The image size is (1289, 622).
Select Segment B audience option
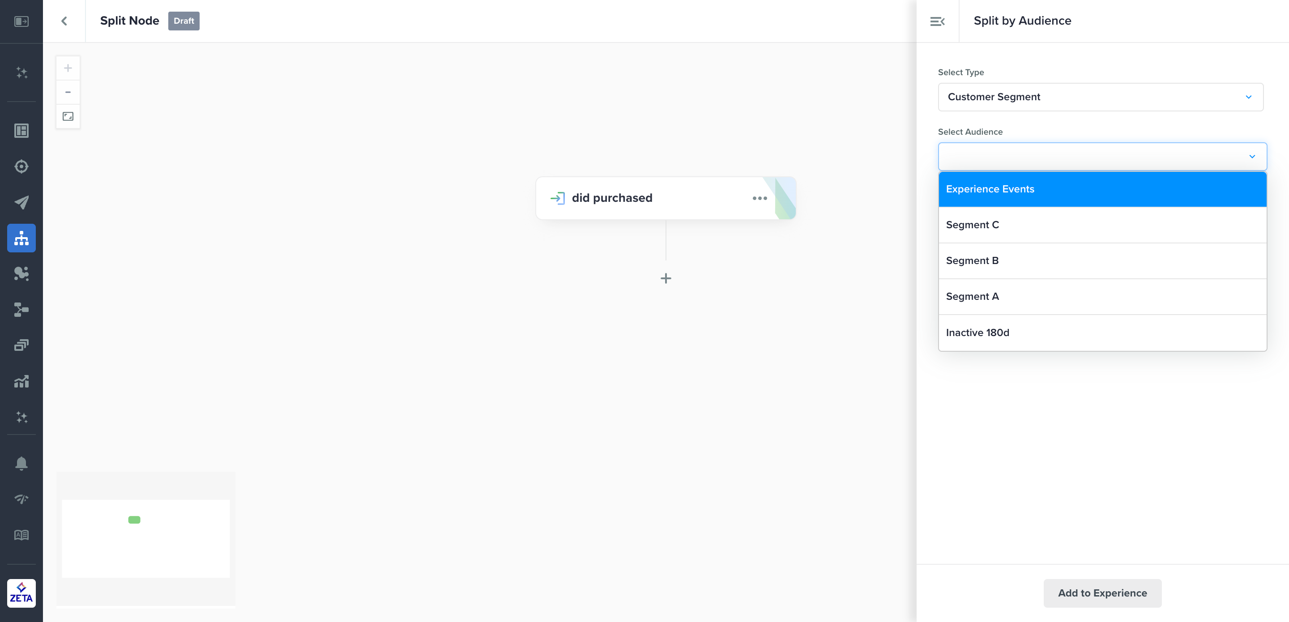click(1102, 261)
